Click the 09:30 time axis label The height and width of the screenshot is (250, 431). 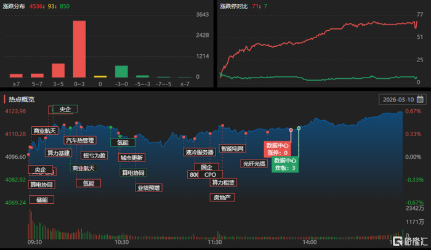[x=34, y=242]
